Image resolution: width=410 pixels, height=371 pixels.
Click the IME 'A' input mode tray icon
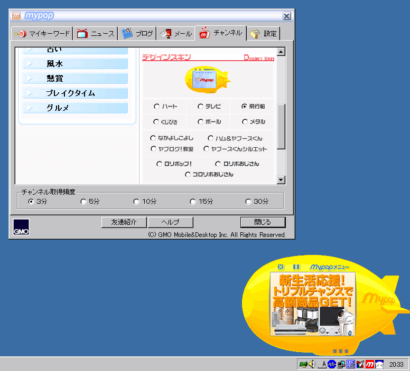tap(323, 364)
